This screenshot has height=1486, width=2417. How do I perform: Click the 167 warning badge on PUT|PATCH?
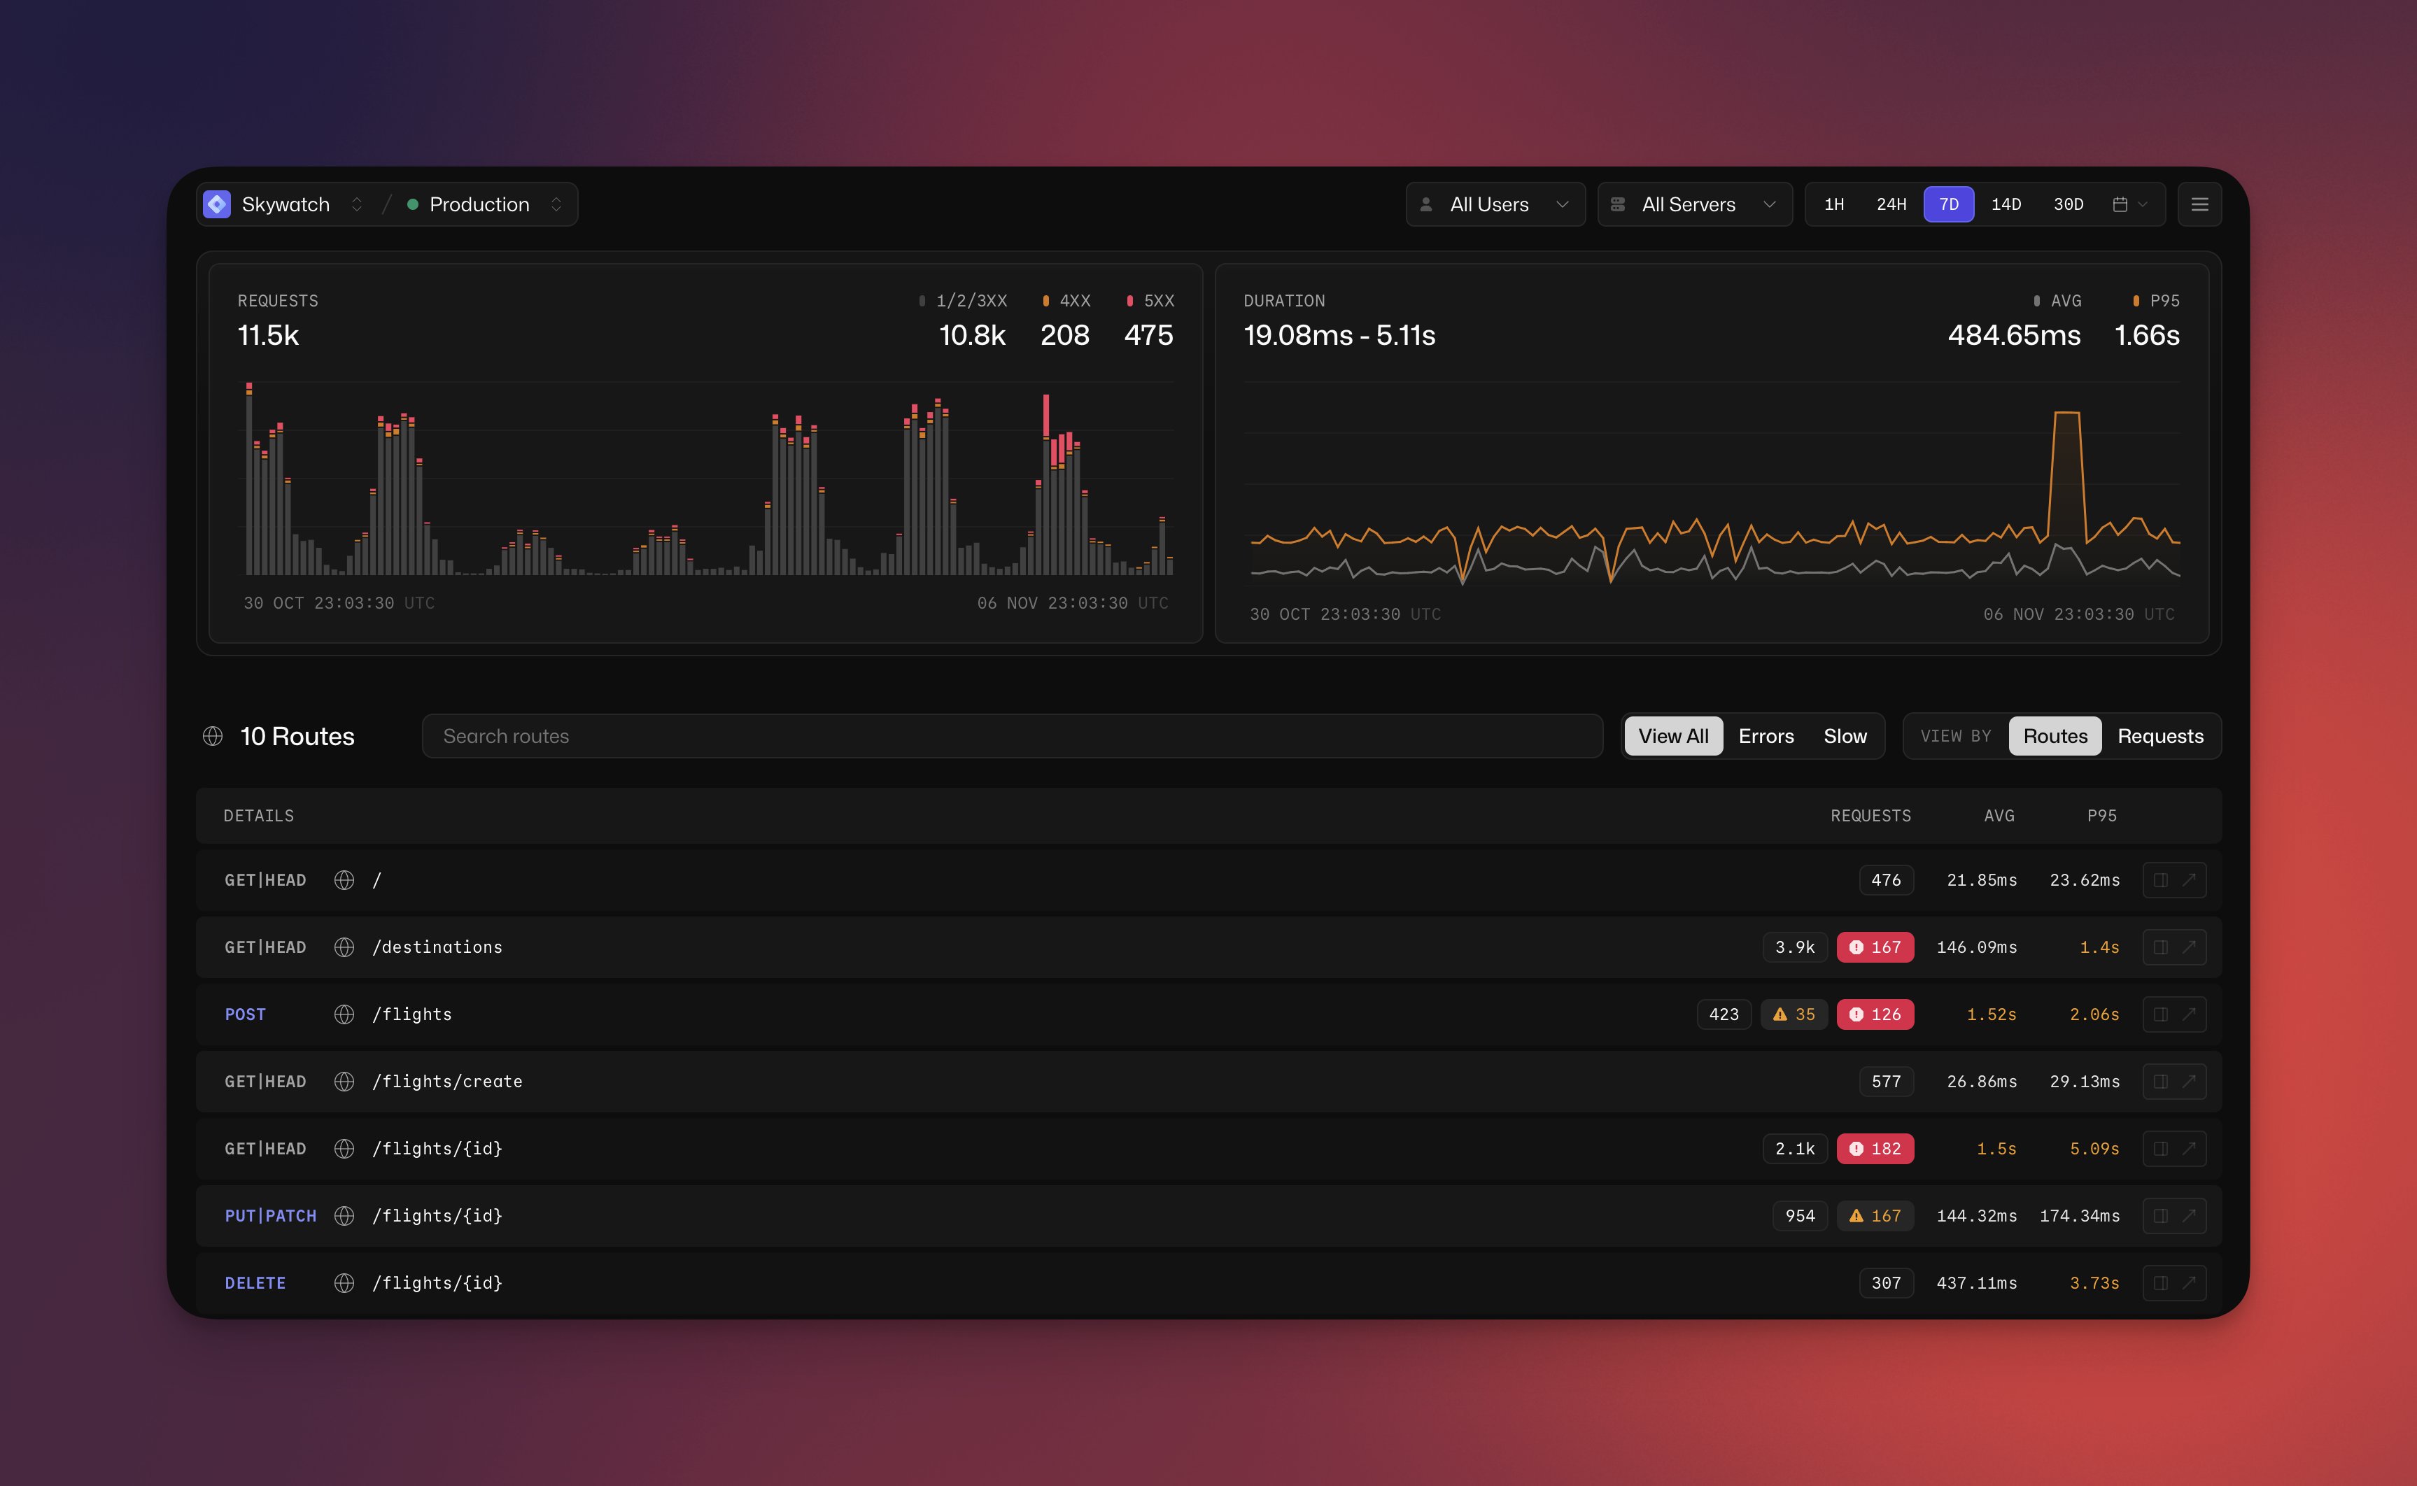[1875, 1216]
